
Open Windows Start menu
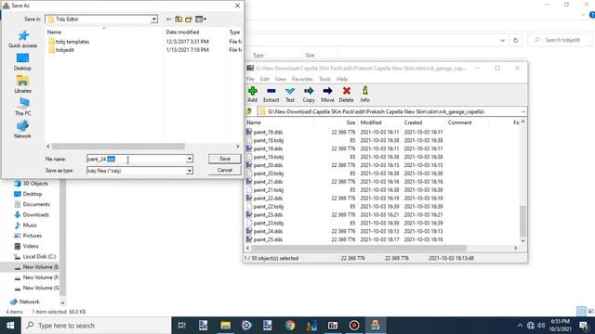[10, 326]
